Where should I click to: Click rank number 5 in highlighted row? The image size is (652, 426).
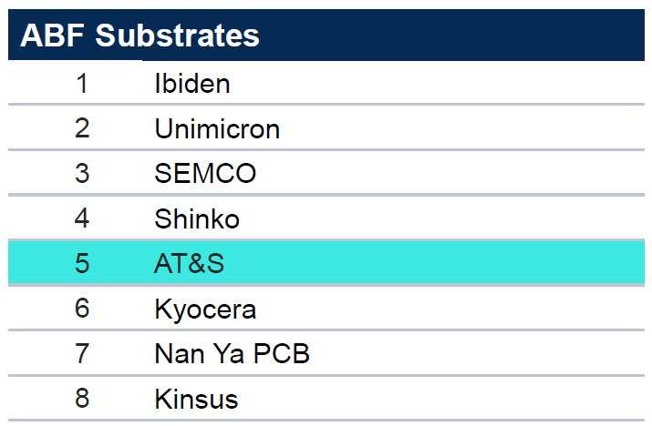82,264
